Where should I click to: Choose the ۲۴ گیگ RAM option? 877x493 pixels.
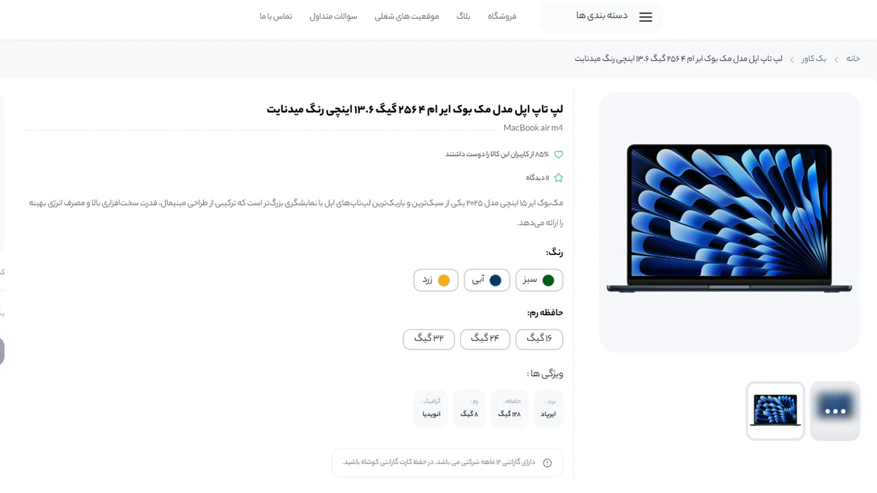485,339
